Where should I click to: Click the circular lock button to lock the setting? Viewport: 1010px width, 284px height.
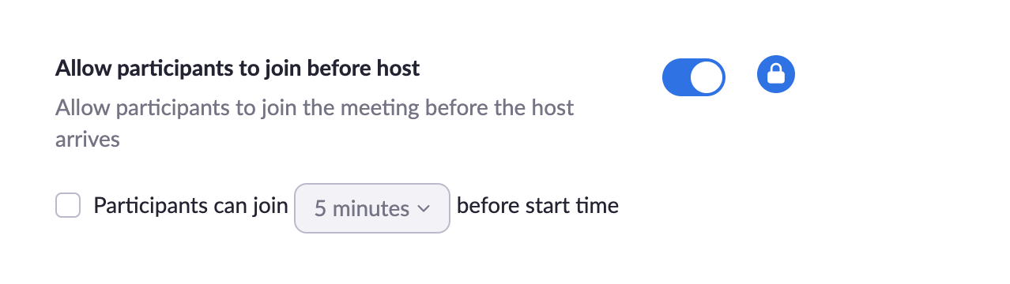click(x=776, y=76)
